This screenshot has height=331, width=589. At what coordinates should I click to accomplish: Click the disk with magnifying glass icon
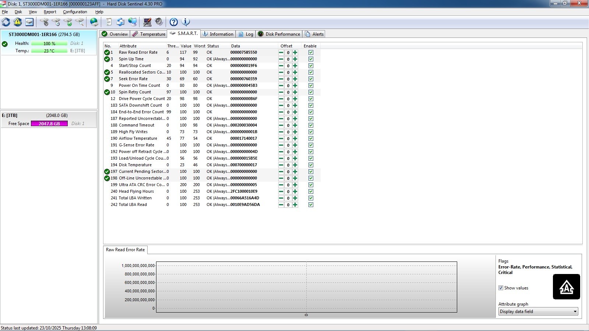[80, 22]
